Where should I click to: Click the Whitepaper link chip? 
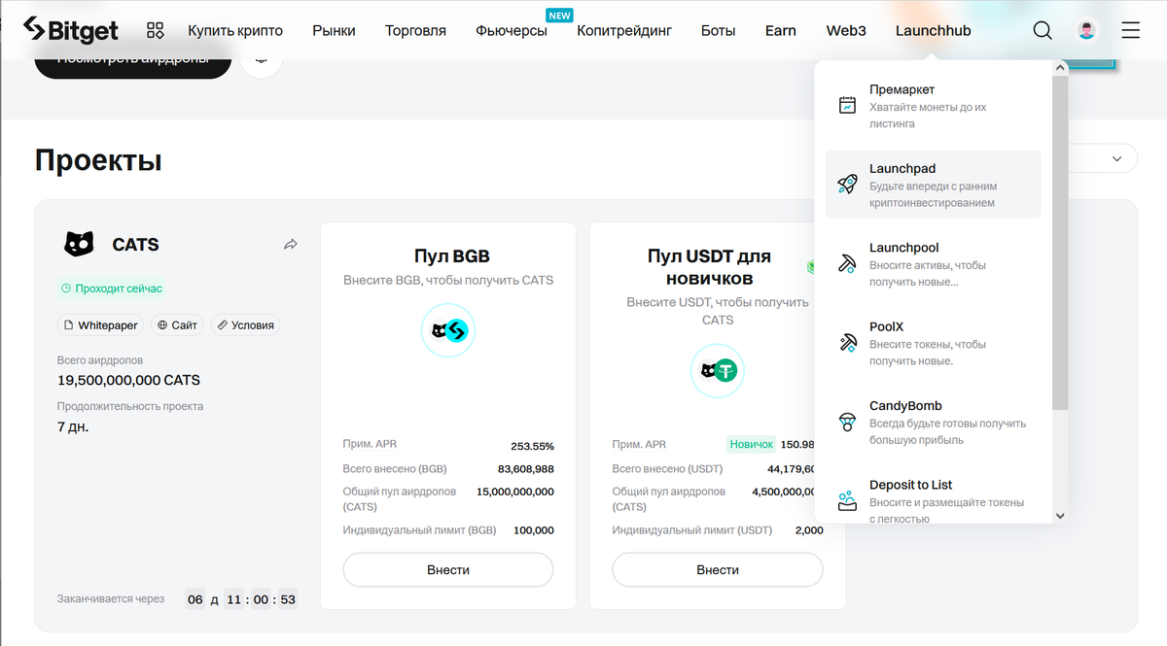[100, 325]
